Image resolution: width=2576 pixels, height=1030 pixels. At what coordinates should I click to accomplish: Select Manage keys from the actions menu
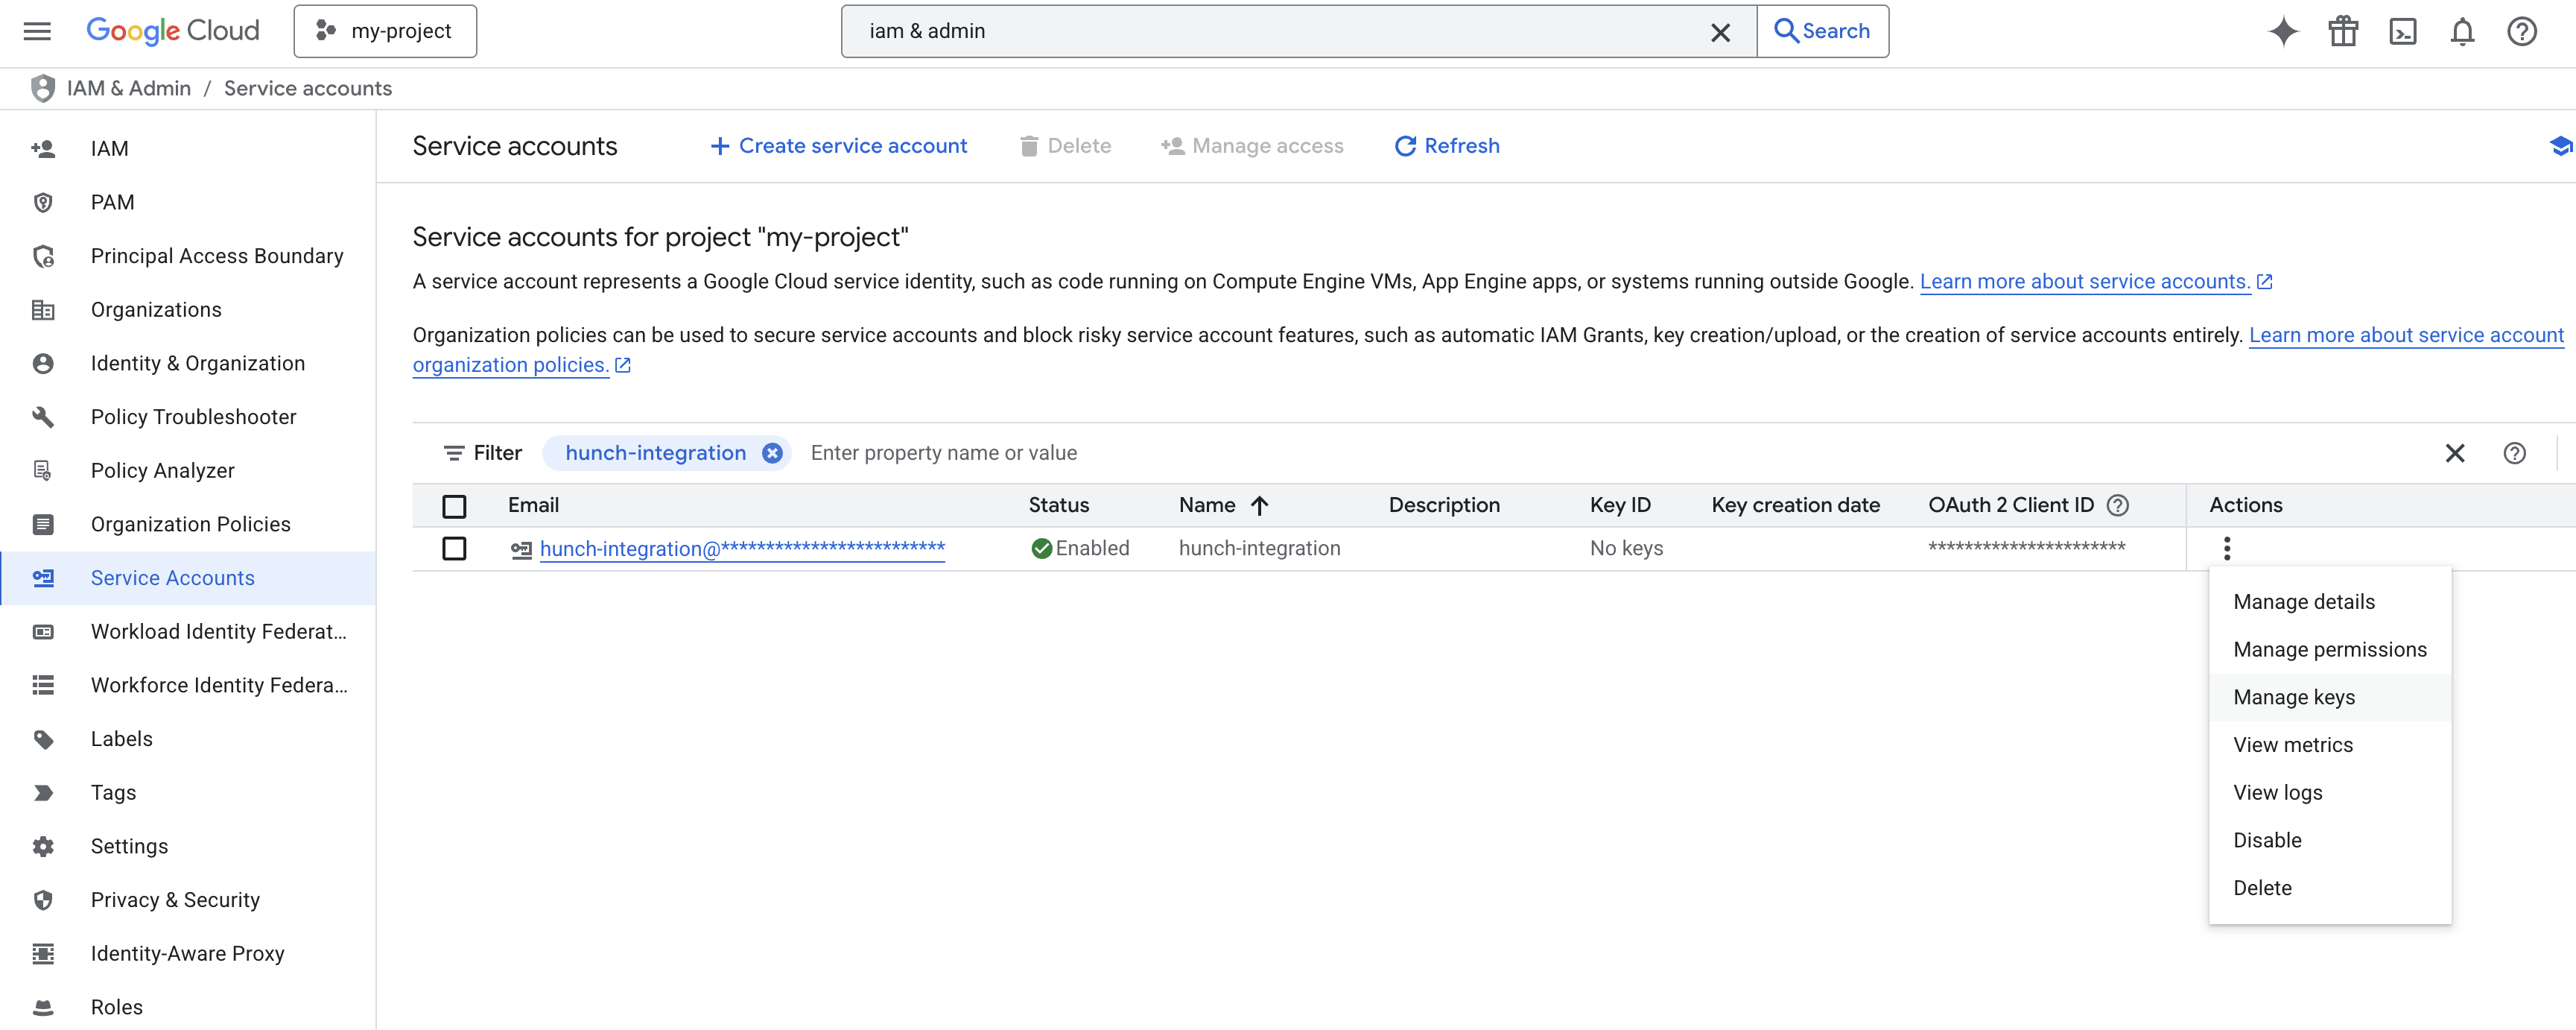pyautogui.click(x=2295, y=697)
